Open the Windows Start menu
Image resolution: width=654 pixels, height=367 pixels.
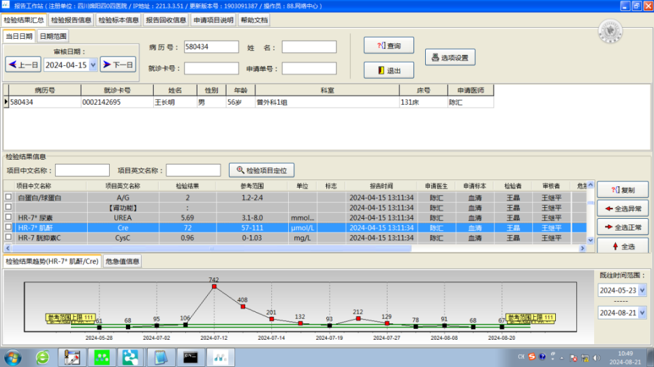(12, 357)
